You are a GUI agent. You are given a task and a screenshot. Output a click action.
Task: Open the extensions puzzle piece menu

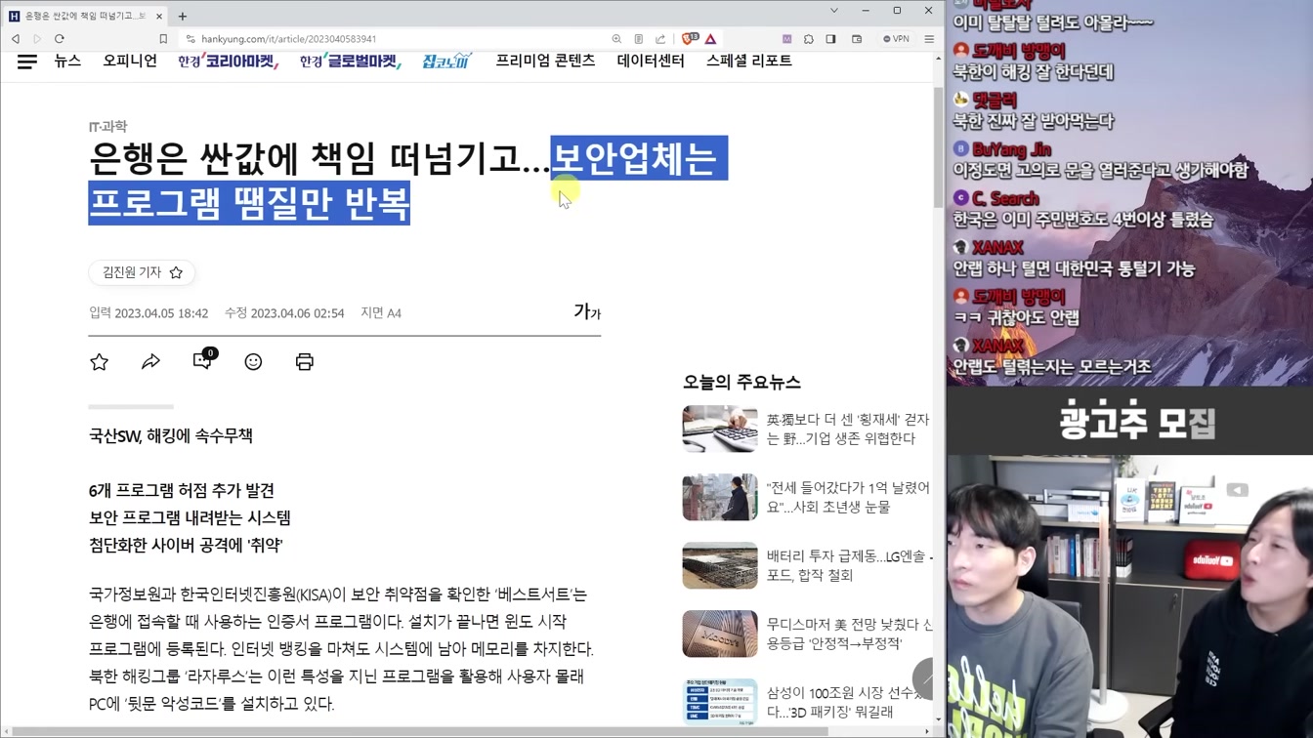pyautogui.click(x=809, y=39)
